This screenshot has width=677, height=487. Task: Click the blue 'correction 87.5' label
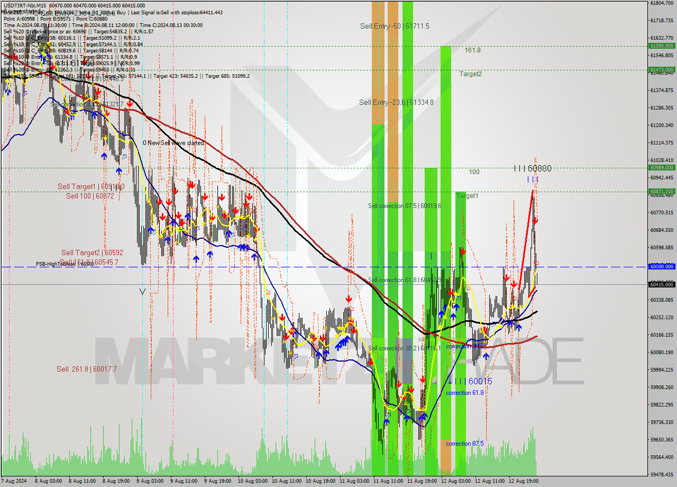pos(465,444)
